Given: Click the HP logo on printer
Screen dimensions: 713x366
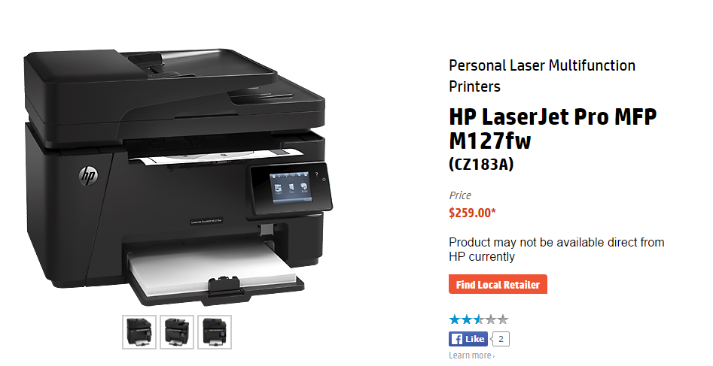Looking at the screenshot, I should point(88,175).
